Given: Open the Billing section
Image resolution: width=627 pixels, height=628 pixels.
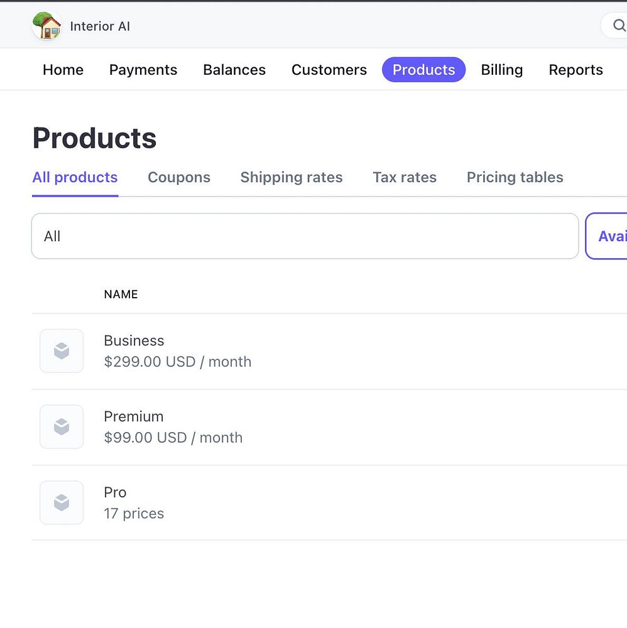Looking at the screenshot, I should pos(502,70).
